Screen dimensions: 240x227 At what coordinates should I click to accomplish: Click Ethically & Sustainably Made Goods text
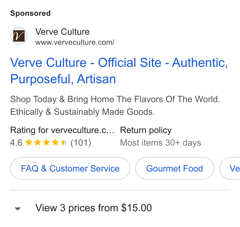pos(82,112)
